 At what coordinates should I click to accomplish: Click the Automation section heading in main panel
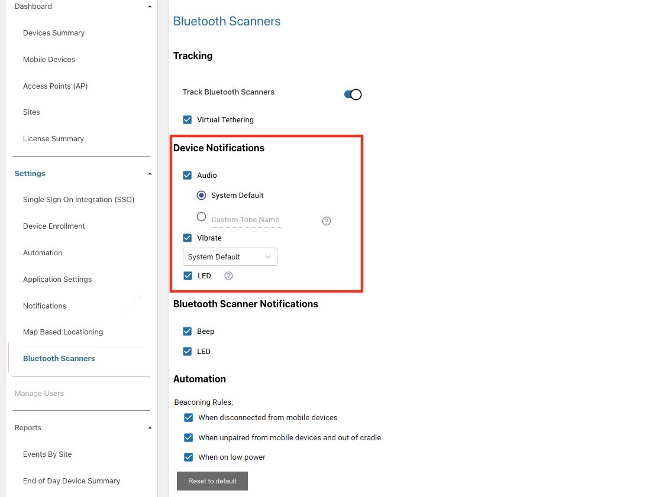tap(199, 379)
